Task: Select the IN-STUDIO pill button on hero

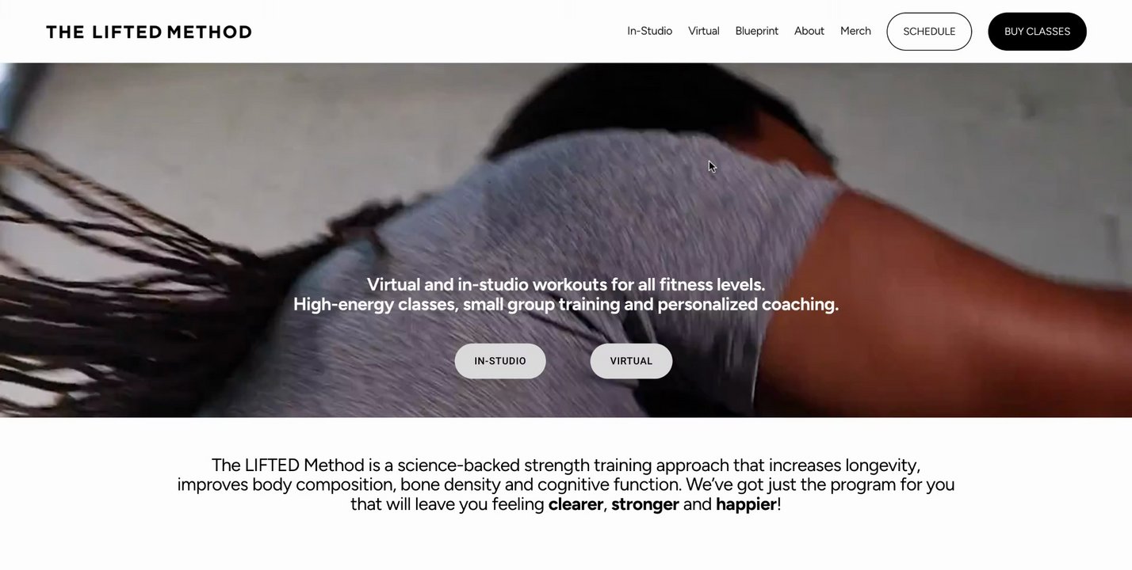Action: [500, 361]
